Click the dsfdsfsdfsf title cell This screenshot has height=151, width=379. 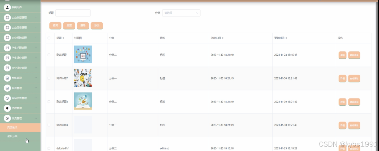[62, 149]
